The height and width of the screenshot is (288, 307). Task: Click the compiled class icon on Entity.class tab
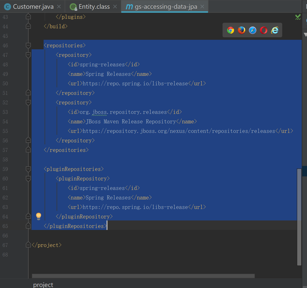(73, 7)
